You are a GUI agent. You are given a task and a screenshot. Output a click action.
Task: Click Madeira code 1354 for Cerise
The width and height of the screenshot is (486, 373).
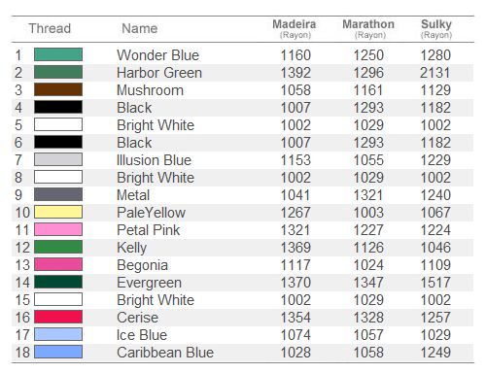[295, 318]
